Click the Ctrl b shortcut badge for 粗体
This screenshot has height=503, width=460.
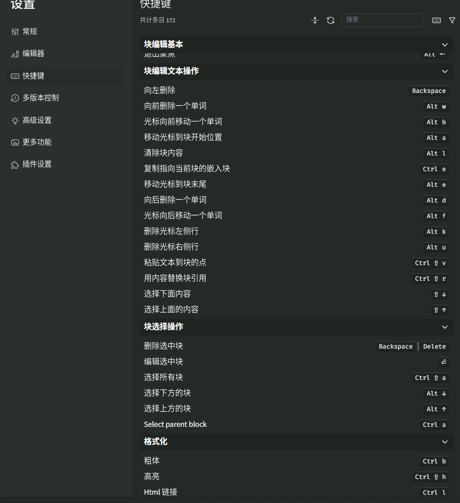[434, 461]
